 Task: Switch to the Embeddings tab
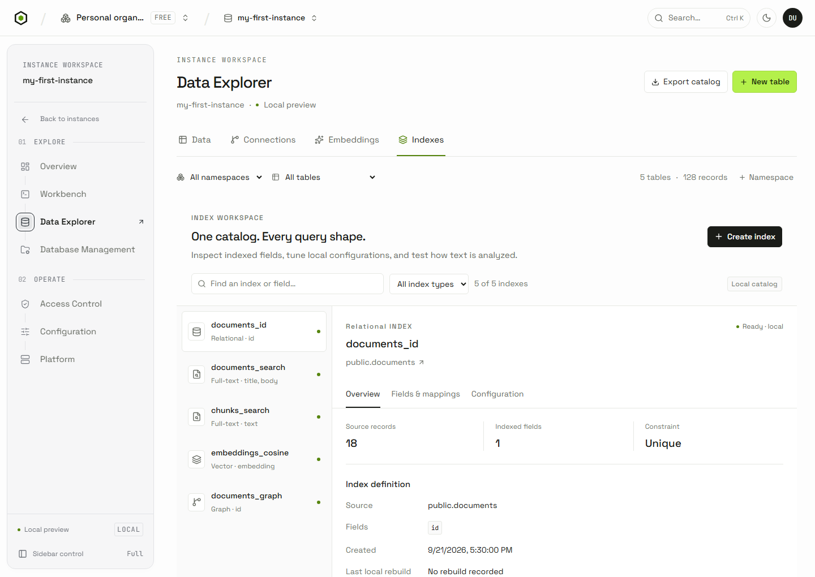(x=347, y=140)
